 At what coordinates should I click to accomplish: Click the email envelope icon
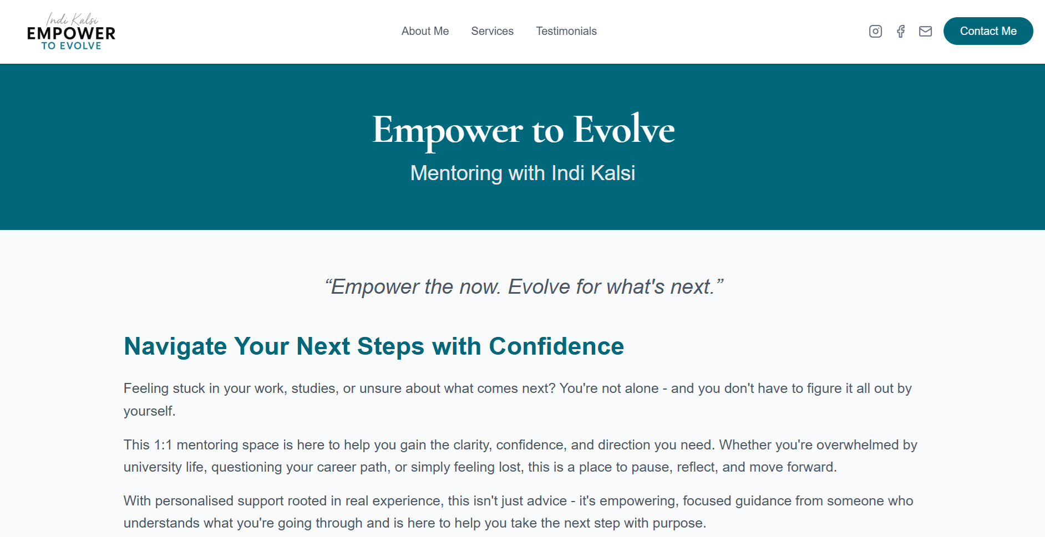pyautogui.click(x=925, y=32)
